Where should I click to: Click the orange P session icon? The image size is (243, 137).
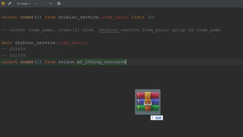tap(3, 4)
